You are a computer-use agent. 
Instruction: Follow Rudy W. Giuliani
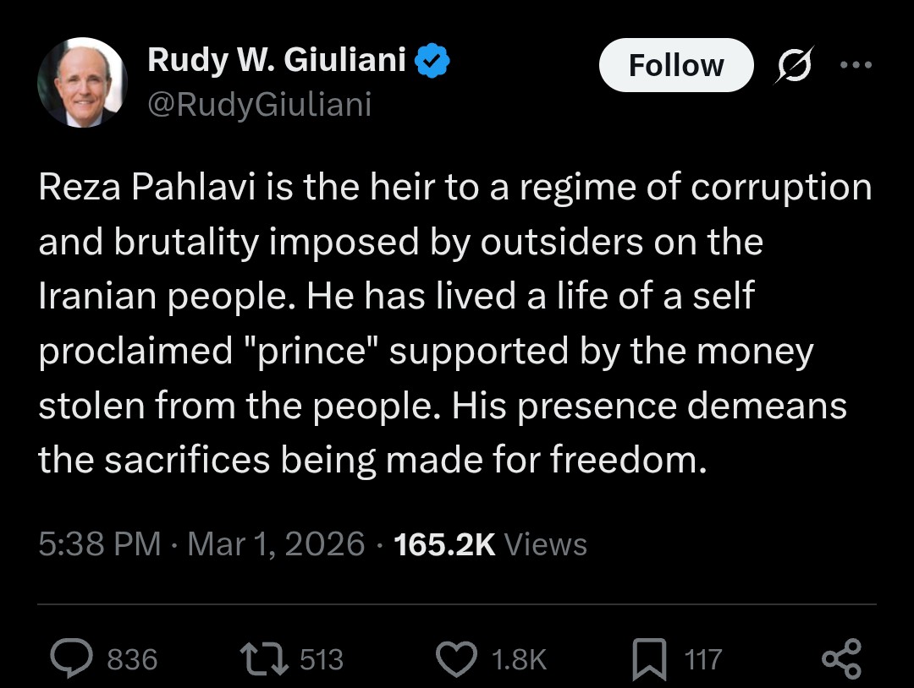[x=675, y=65]
